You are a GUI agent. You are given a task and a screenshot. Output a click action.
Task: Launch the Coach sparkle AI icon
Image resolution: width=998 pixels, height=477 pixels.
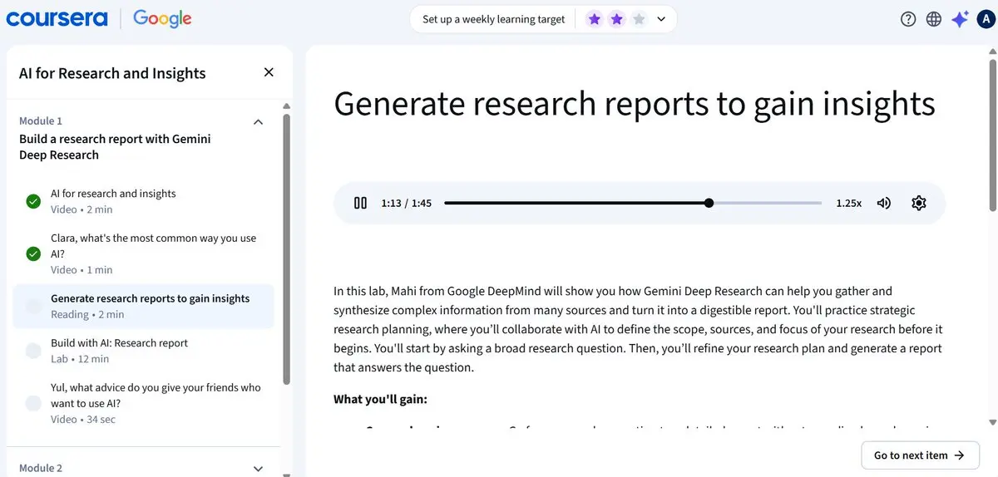coord(960,19)
